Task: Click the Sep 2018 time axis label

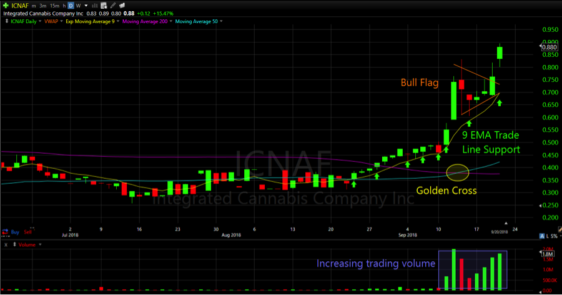Action: (x=408, y=235)
